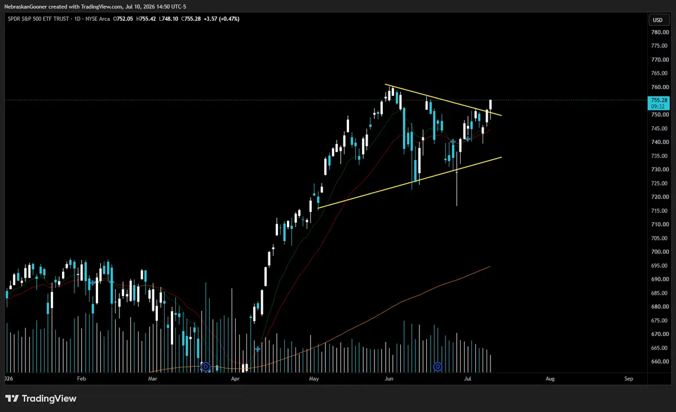Click the 660.00 price axis label

pyautogui.click(x=660, y=362)
